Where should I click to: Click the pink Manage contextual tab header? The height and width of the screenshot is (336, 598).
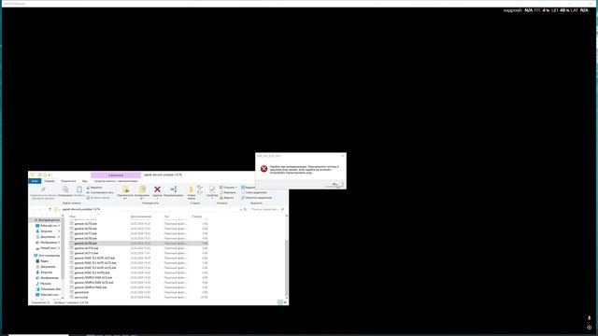[116, 175]
